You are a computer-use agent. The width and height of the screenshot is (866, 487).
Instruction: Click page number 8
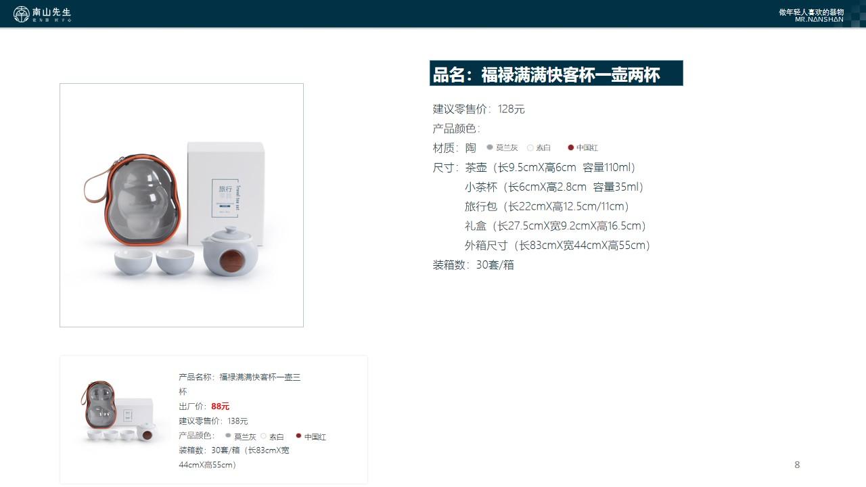tap(797, 465)
